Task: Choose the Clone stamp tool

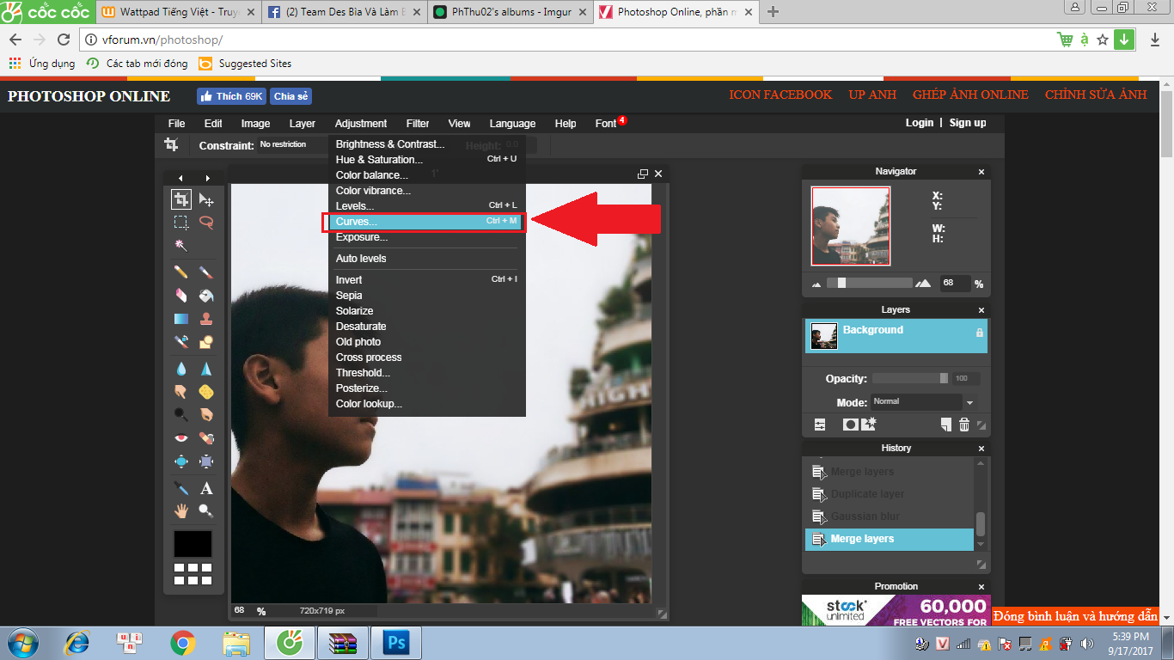Action: click(x=206, y=319)
